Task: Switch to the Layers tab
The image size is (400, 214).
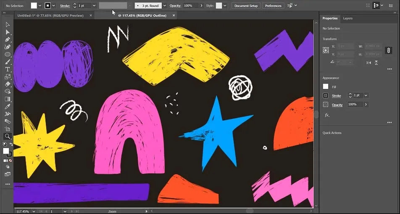Action: pyautogui.click(x=347, y=18)
